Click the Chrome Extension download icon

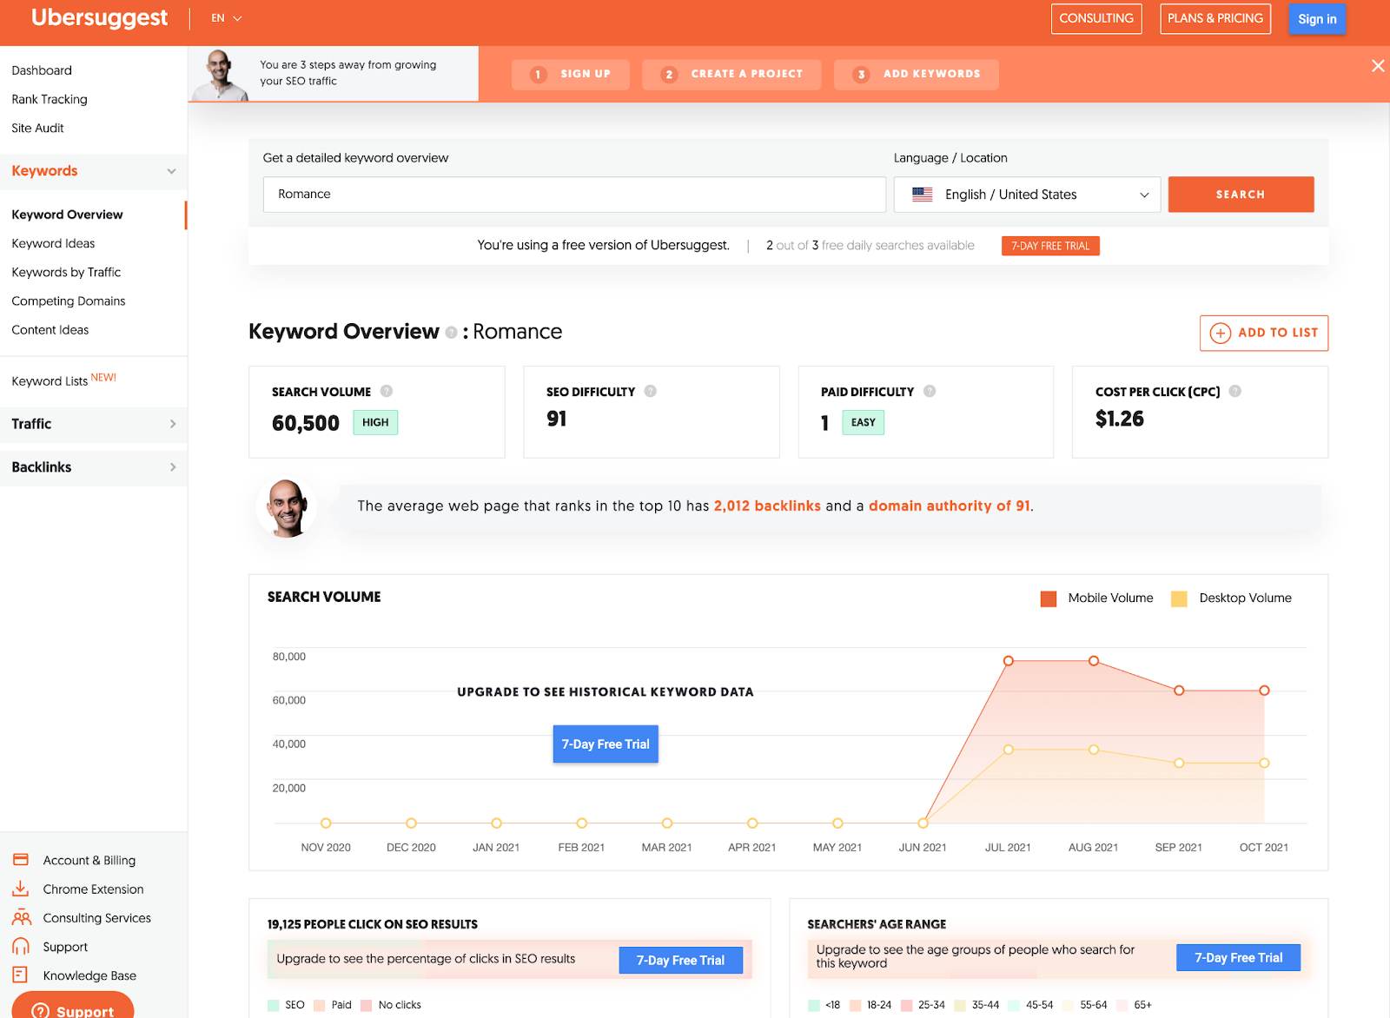21,889
